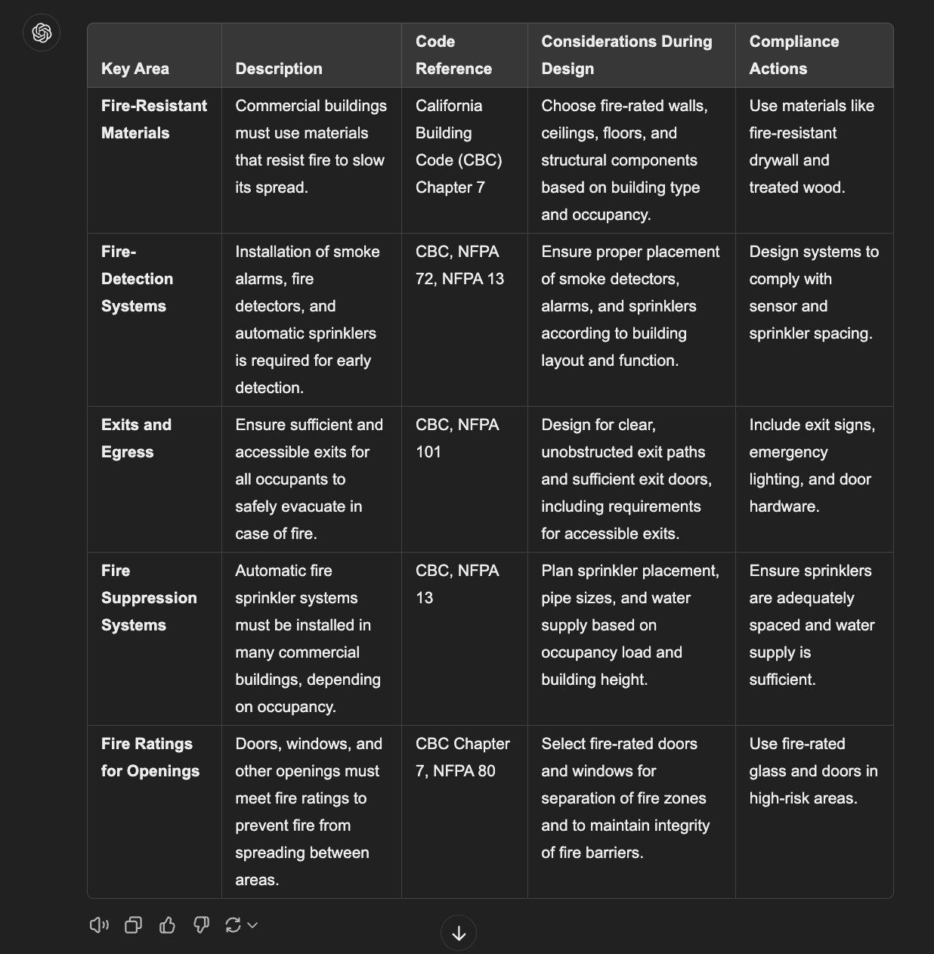Give a thumbs down to the response
The height and width of the screenshot is (954, 934).
pos(201,925)
